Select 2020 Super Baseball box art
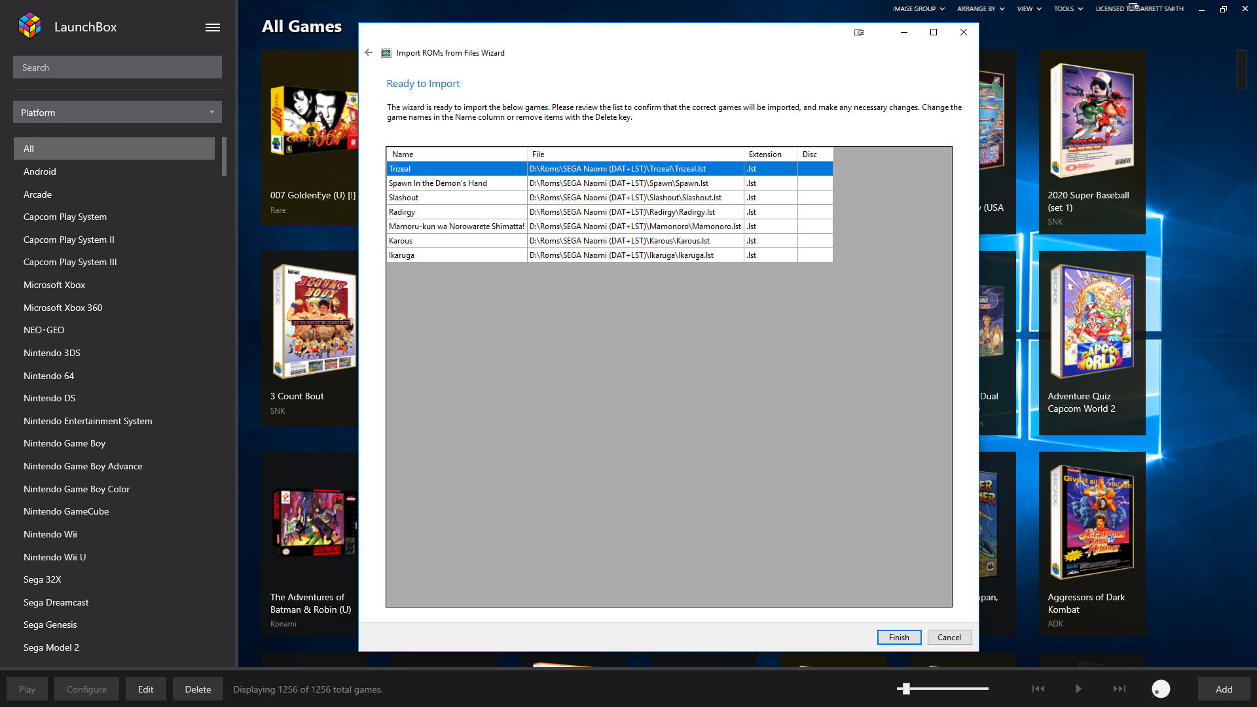1257x707 pixels. 1091,121
